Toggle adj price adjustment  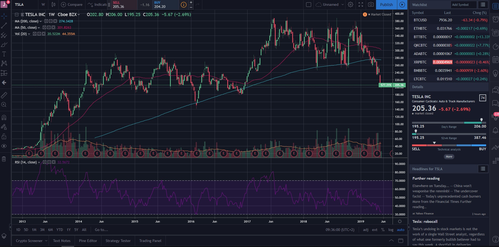(x=366, y=230)
